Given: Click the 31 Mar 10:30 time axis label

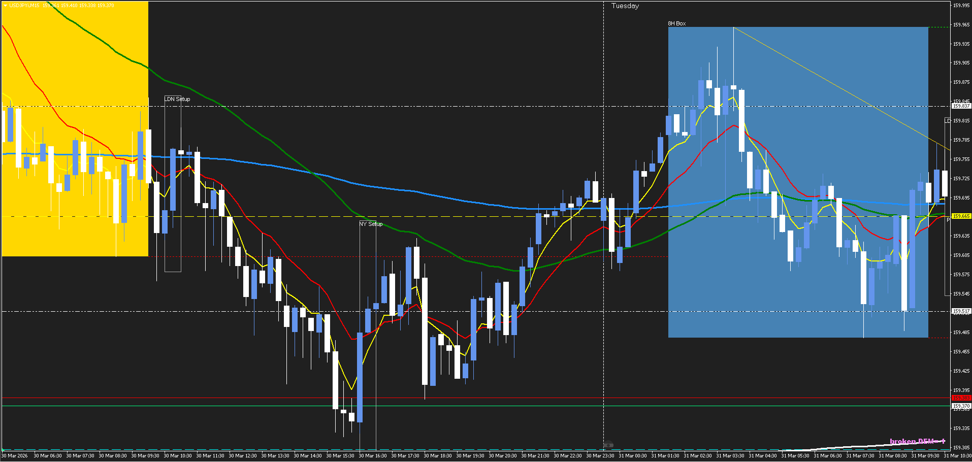Looking at the screenshot, I should click(957, 456).
